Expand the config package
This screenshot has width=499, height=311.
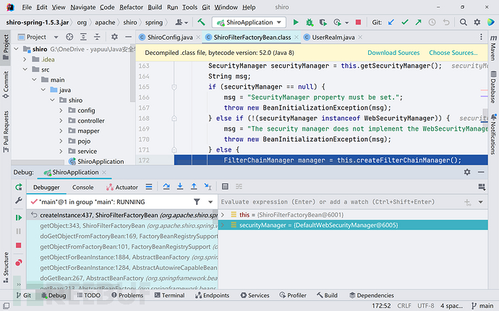pyautogui.click(x=61, y=110)
